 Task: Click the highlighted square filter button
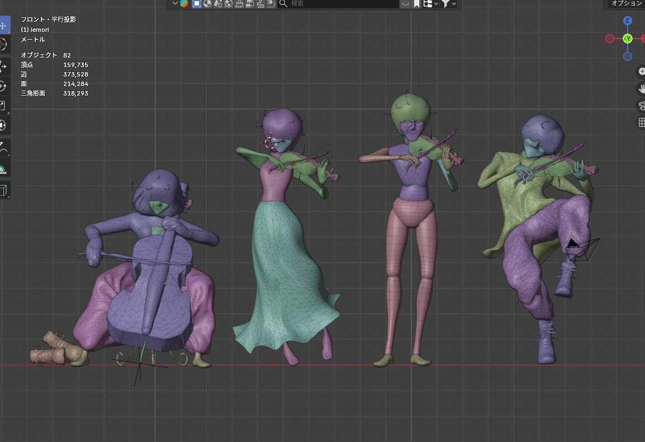pyautogui.click(x=197, y=4)
